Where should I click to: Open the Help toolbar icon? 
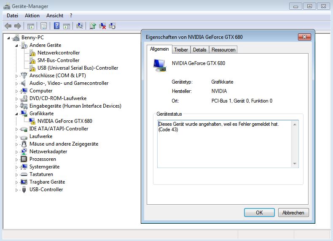pos(56,26)
